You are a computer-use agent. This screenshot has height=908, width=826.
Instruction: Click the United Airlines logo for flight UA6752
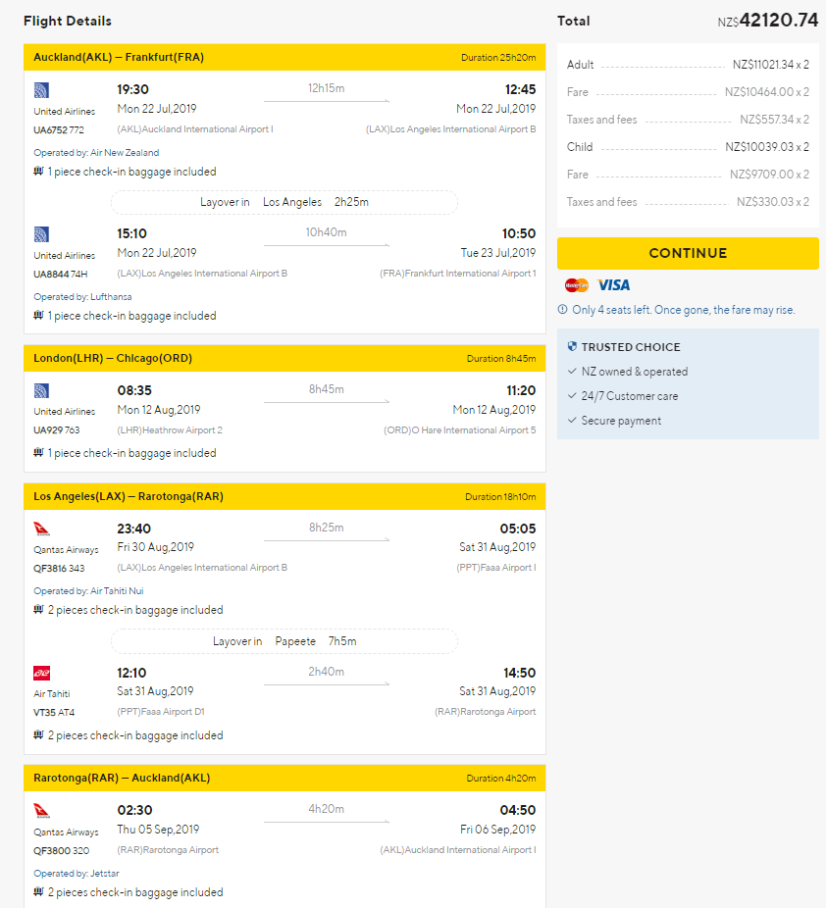point(41,90)
